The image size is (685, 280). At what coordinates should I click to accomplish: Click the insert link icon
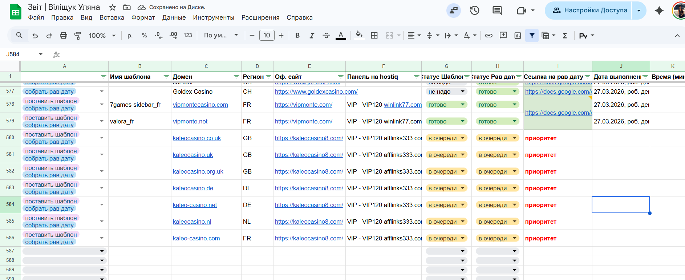pyautogui.click(x=489, y=36)
